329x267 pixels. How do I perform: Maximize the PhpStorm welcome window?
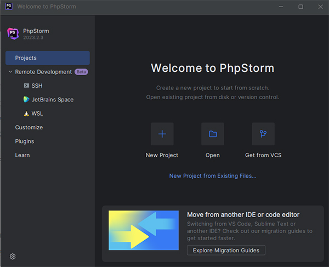[x=300, y=7]
